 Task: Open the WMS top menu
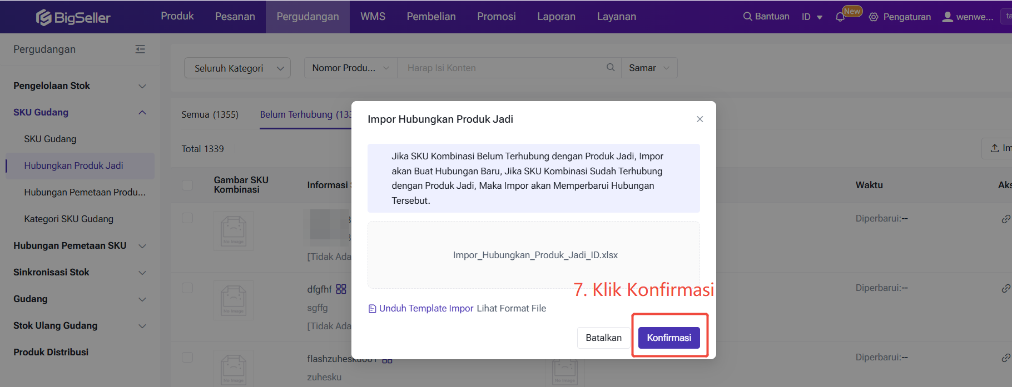(x=373, y=17)
